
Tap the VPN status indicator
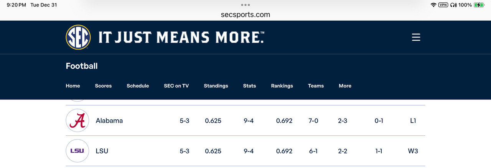(443, 5)
